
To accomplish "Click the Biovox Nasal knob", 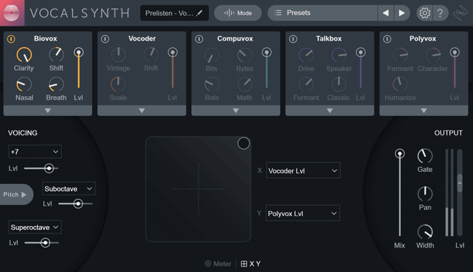I will click(24, 85).
